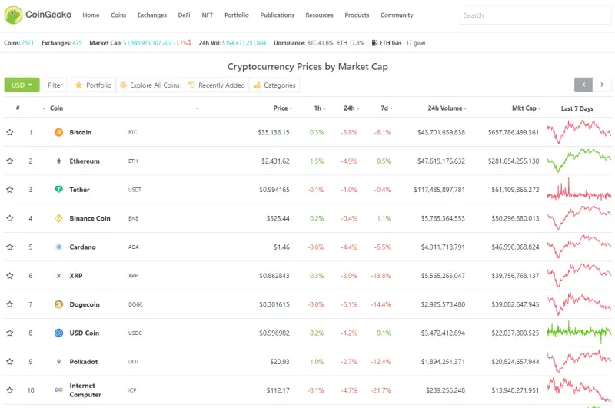Open the Publications menu
The height and width of the screenshot is (408, 615).
pos(277,15)
